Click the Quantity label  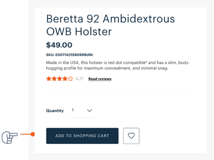coord(55,111)
